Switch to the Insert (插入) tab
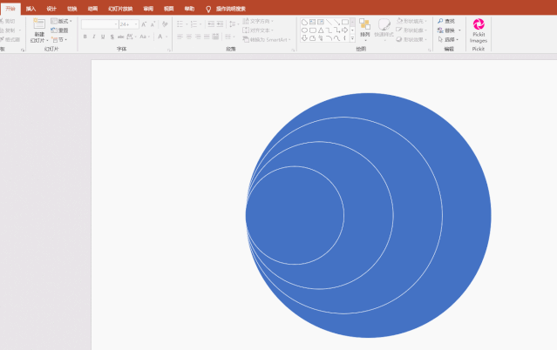557x350 pixels. pos(31,9)
